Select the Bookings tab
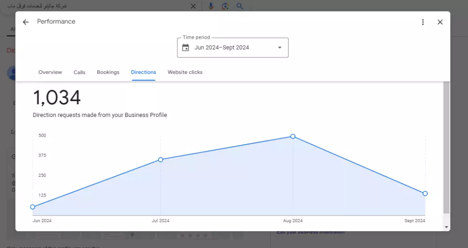This screenshot has height=248, width=468. pos(108,72)
